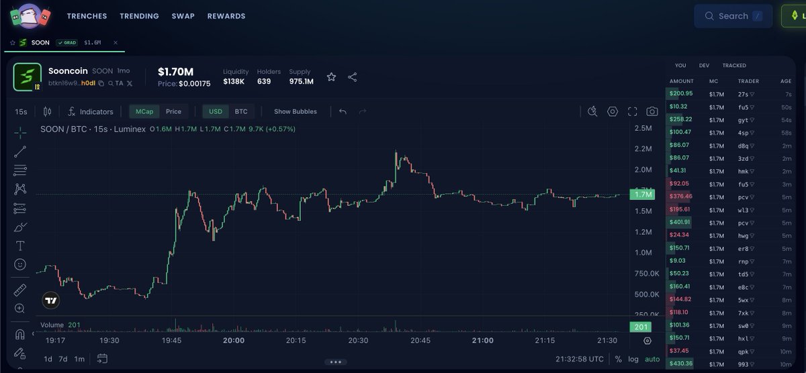This screenshot has width=806, height=373.
Task: Open the X link for Sooncoin
Action: click(129, 83)
